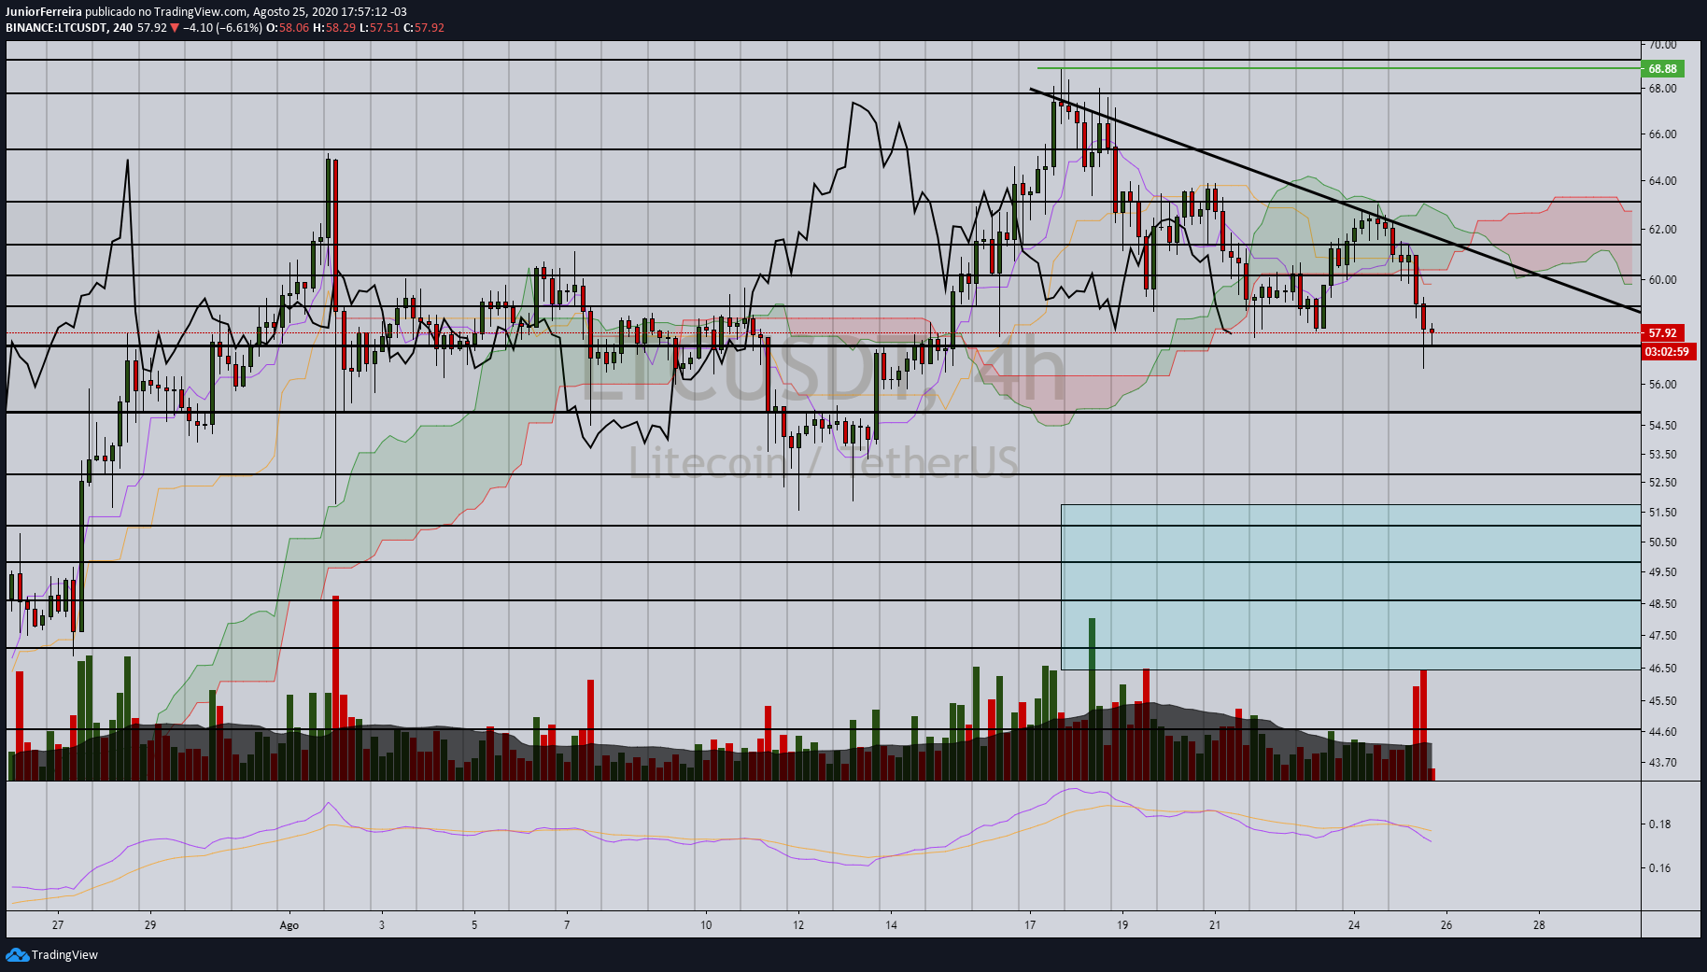Click the 03:02:59 candle countdown label
This screenshot has height=972, width=1707.
pyautogui.click(x=1667, y=352)
